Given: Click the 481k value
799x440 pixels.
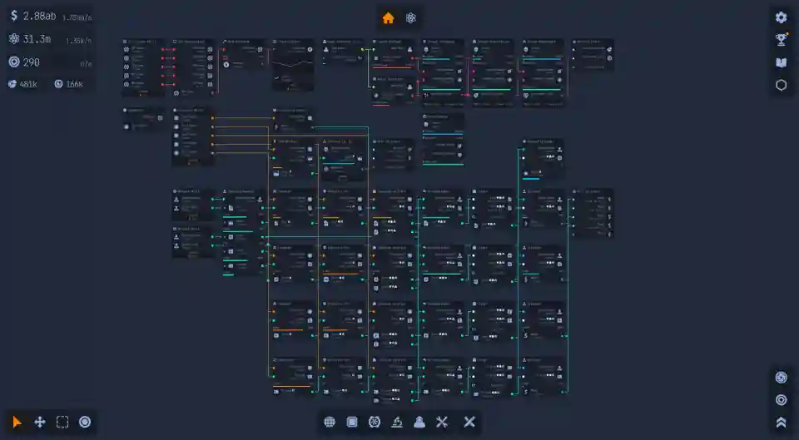Looking at the screenshot, I should pos(28,84).
